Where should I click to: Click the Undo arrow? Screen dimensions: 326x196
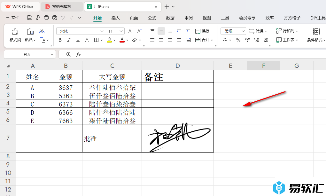tap(63, 18)
